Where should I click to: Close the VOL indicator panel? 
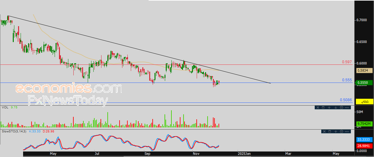tap(317, 107)
